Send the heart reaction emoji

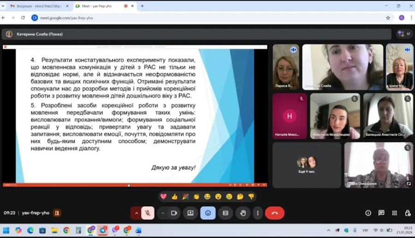coord(164,197)
